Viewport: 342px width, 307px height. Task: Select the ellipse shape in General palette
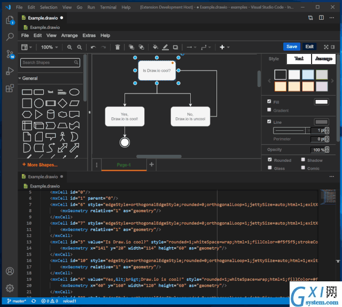pyautogui.click(x=74, y=92)
